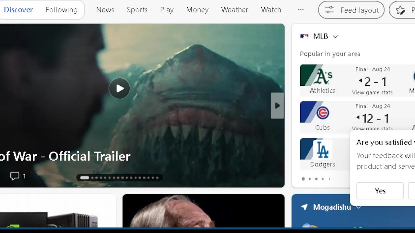The image size is (415, 233).
Task: Open the 'of War - Official Trailer' headline
Action: [x=65, y=156]
